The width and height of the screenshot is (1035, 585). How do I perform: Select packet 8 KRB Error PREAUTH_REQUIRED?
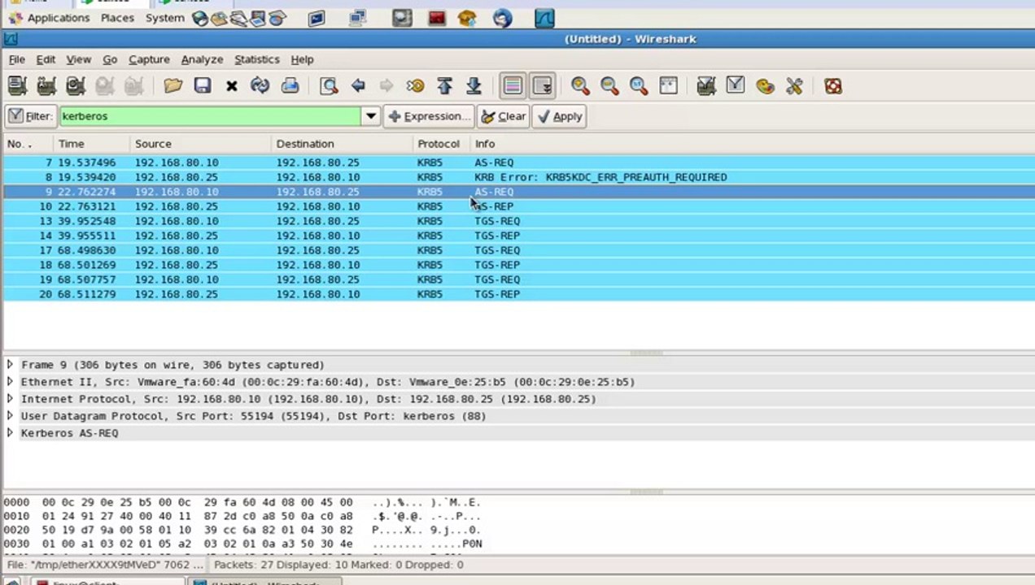[518, 177]
